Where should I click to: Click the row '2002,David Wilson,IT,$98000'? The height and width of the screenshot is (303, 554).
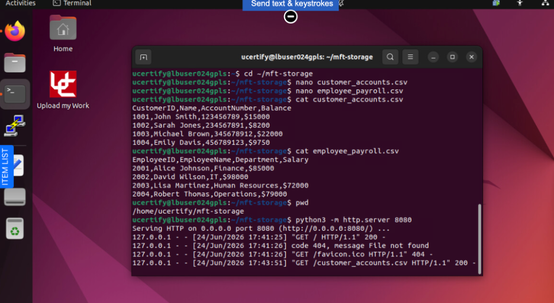click(x=191, y=177)
